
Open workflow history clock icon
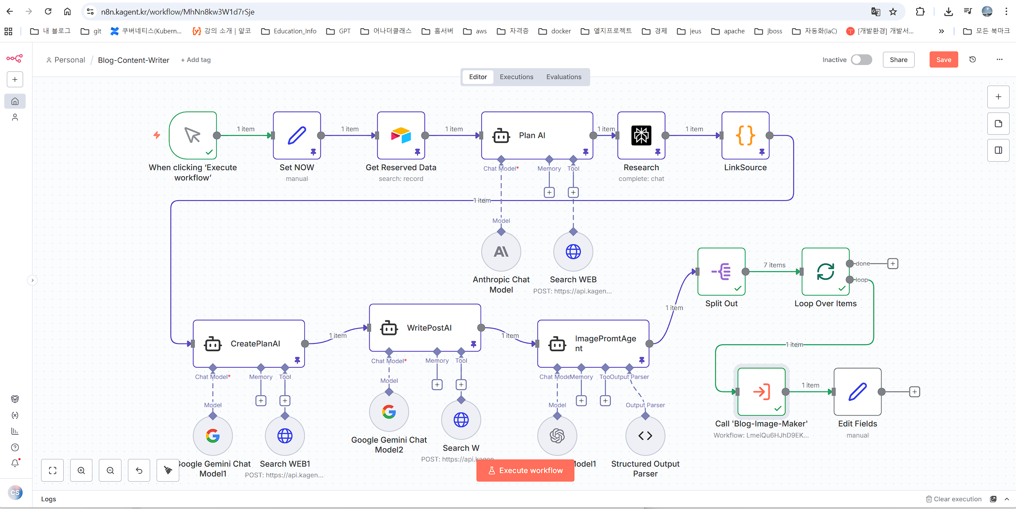tap(972, 59)
